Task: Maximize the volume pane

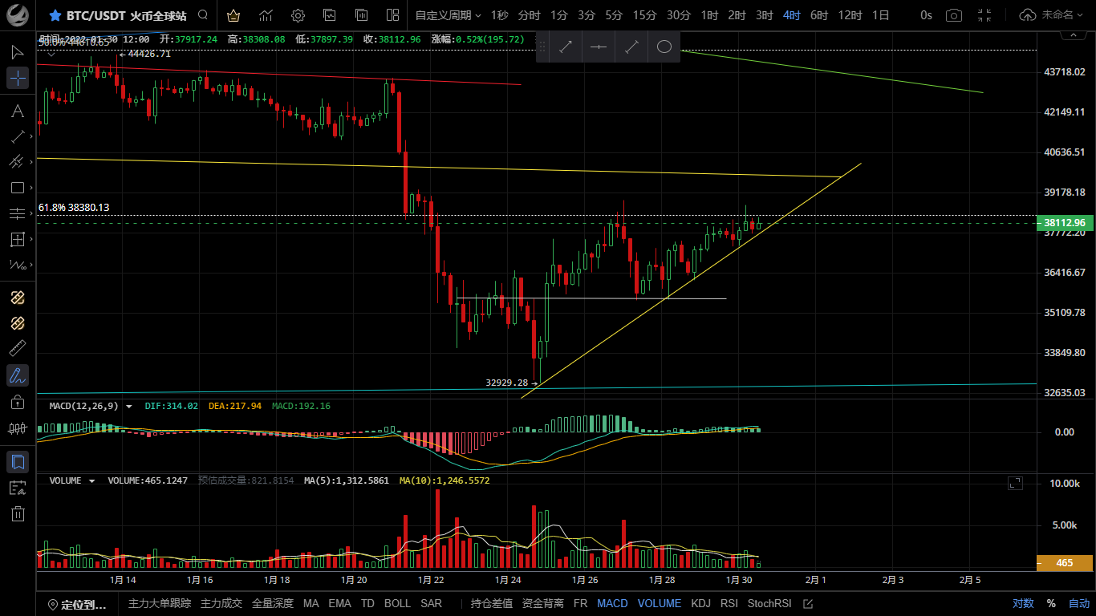Action: tap(1016, 482)
